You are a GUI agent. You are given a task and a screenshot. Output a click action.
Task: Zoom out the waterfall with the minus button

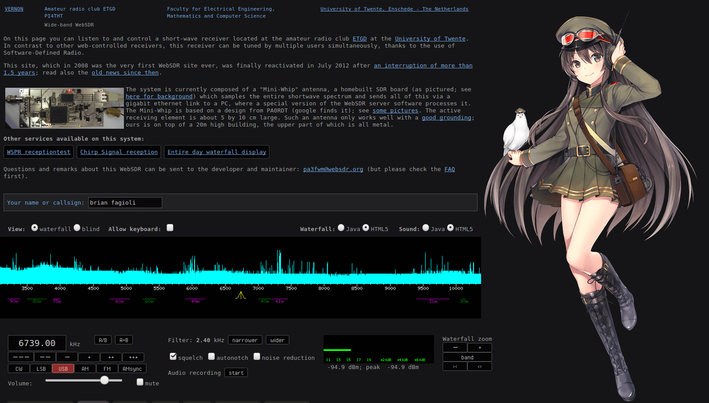[455, 347]
